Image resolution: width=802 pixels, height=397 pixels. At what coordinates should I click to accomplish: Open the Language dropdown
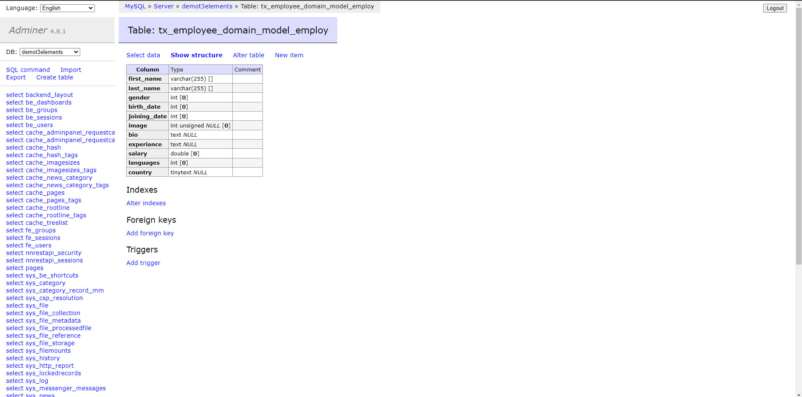pyautogui.click(x=67, y=8)
